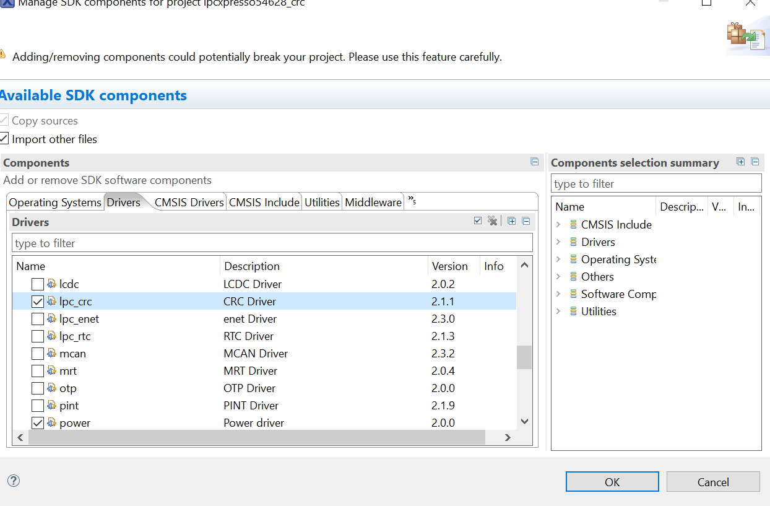Screen dimensions: 770x506
Task: Switch to the Middleware tab
Action: pos(373,202)
